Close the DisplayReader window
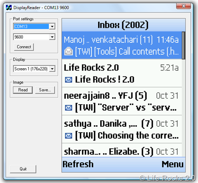This screenshot has height=183, width=198. click(183, 6)
